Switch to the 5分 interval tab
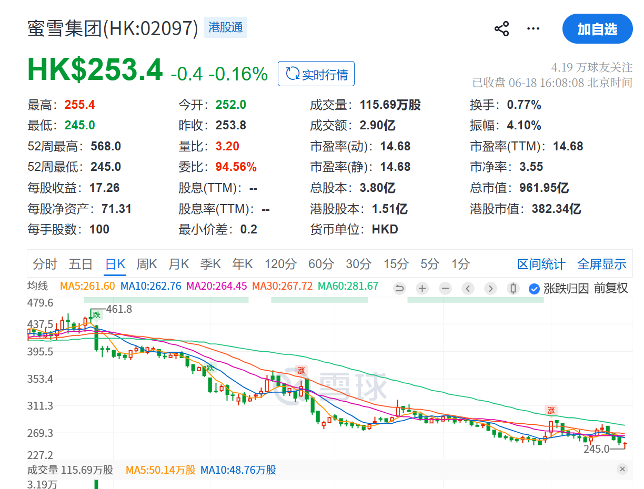 pyautogui.click(x=429, y=264)
